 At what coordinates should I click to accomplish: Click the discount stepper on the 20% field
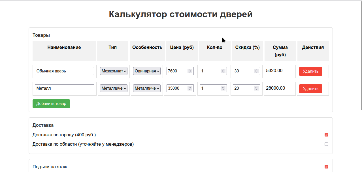coord(256,88)
